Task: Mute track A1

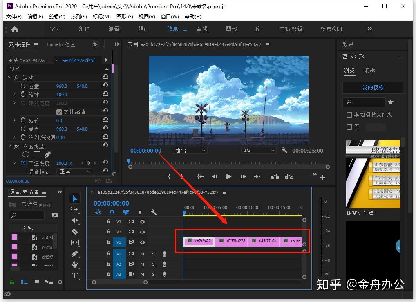Action: click(143, 254)
